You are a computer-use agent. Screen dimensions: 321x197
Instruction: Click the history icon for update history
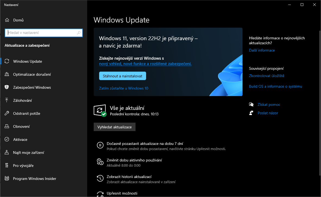point(100,178)
